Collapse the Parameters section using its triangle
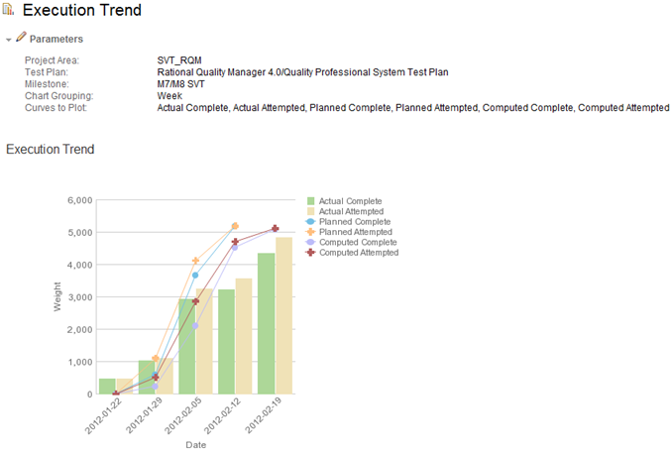 (x=9, y=39)
